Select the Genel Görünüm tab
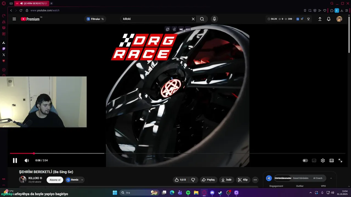Viewport: 351px width, 197px height. coord(301,178)
